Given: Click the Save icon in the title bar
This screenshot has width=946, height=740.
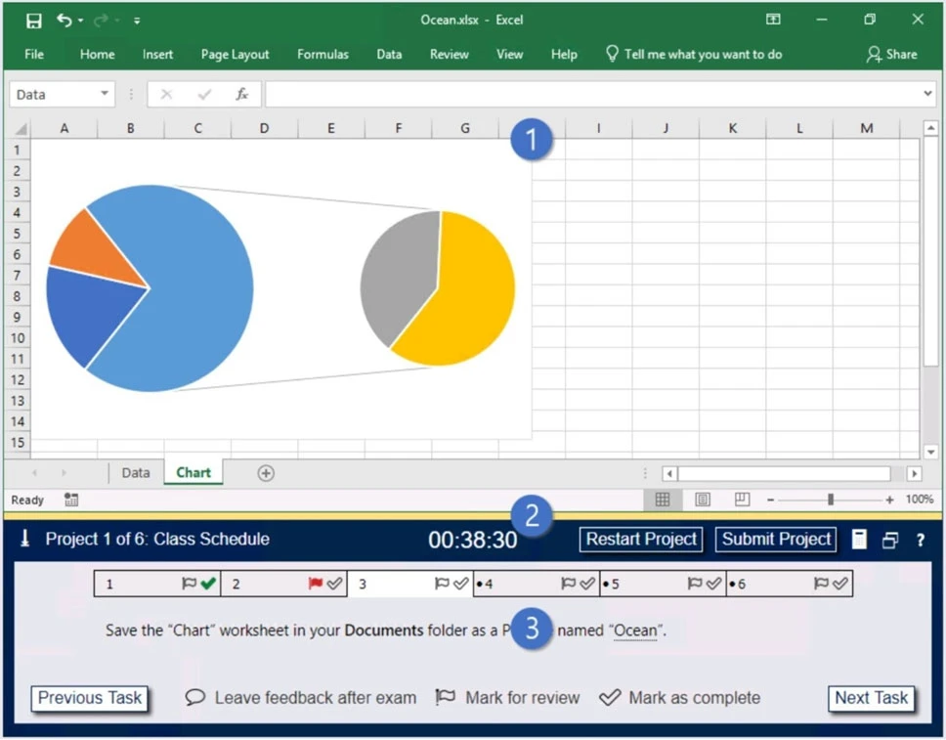Looking at the screenshot, I should point(33,21).
